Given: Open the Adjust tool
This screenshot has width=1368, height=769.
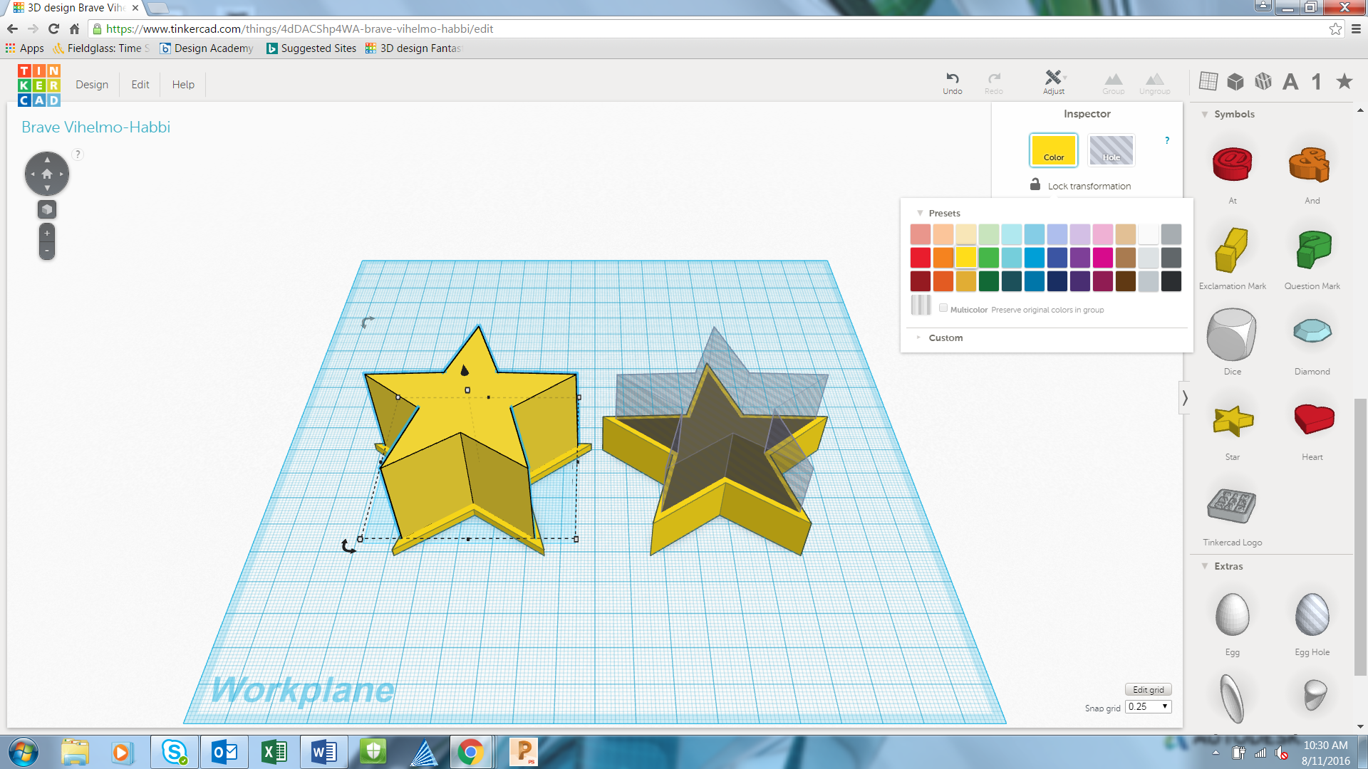Looking at the screenshot, I should [x=1053, y=81].
